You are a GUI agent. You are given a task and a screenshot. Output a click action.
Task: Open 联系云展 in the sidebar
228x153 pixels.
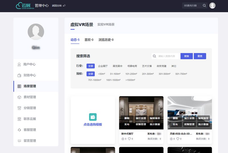tap(29, 119)
